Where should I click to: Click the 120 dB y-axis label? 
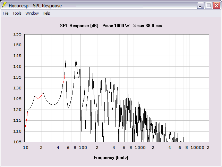click(17, 110)
